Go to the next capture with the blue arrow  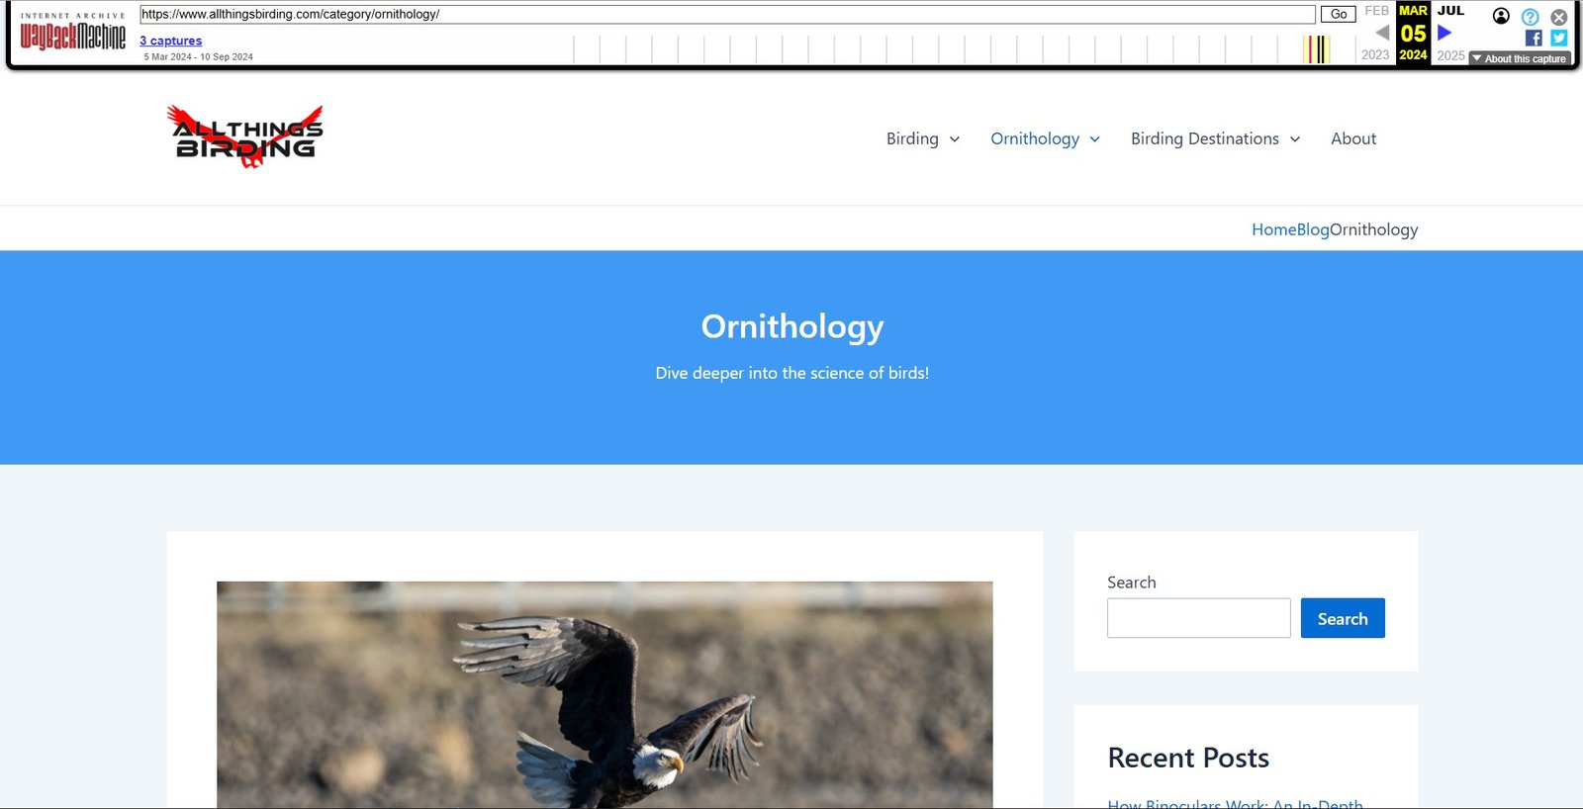pos(1444,33)
